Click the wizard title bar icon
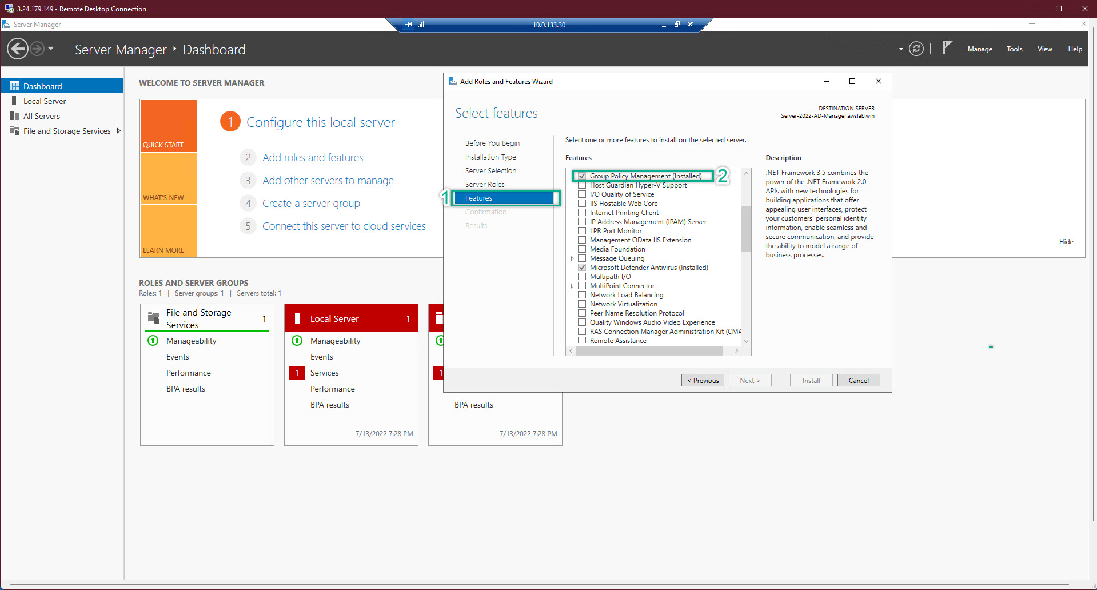 pos(453,82)
